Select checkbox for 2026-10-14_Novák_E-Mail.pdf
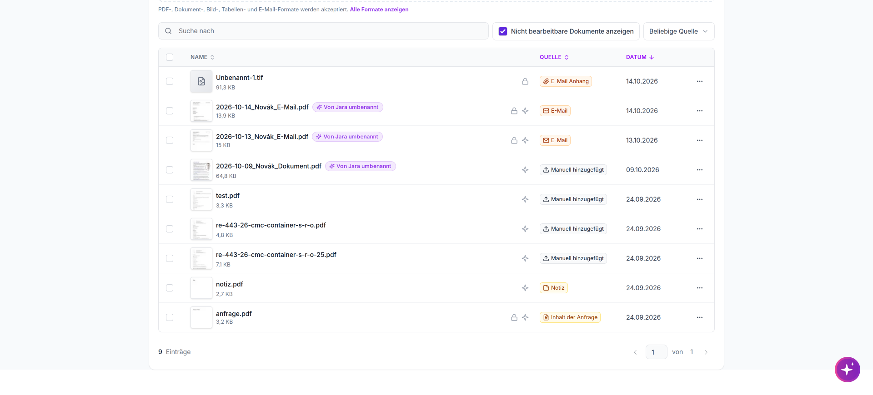This screenshot has height=395, width=873. click(170, 111)
